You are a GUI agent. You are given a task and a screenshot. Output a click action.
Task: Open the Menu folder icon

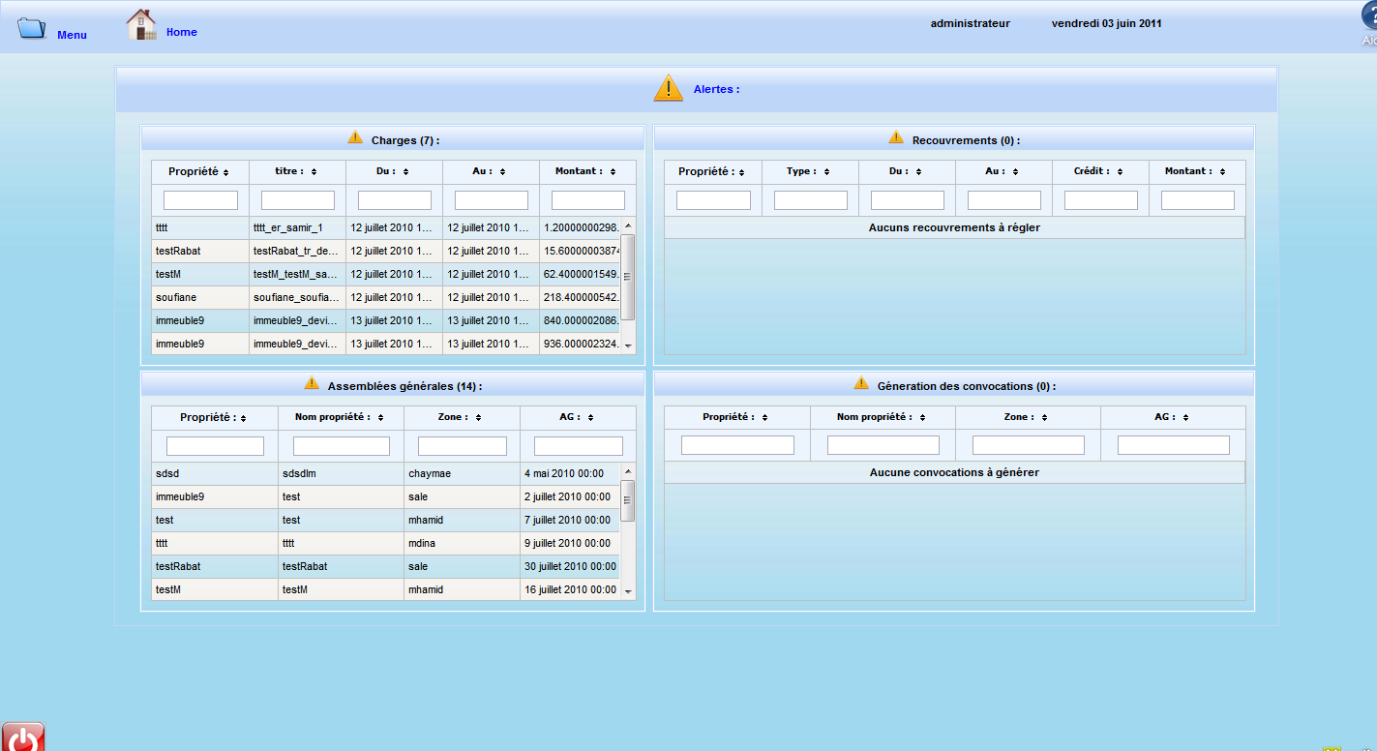tap(32, 28)
